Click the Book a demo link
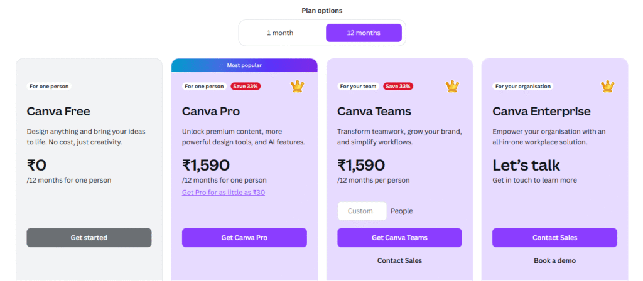643x281 pixels. (x=555, y=260)
